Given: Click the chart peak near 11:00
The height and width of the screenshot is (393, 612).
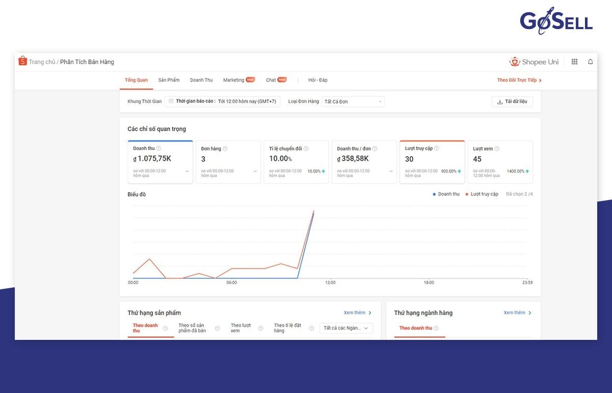Looking at the screenshot, I should [x=314, y=211].
